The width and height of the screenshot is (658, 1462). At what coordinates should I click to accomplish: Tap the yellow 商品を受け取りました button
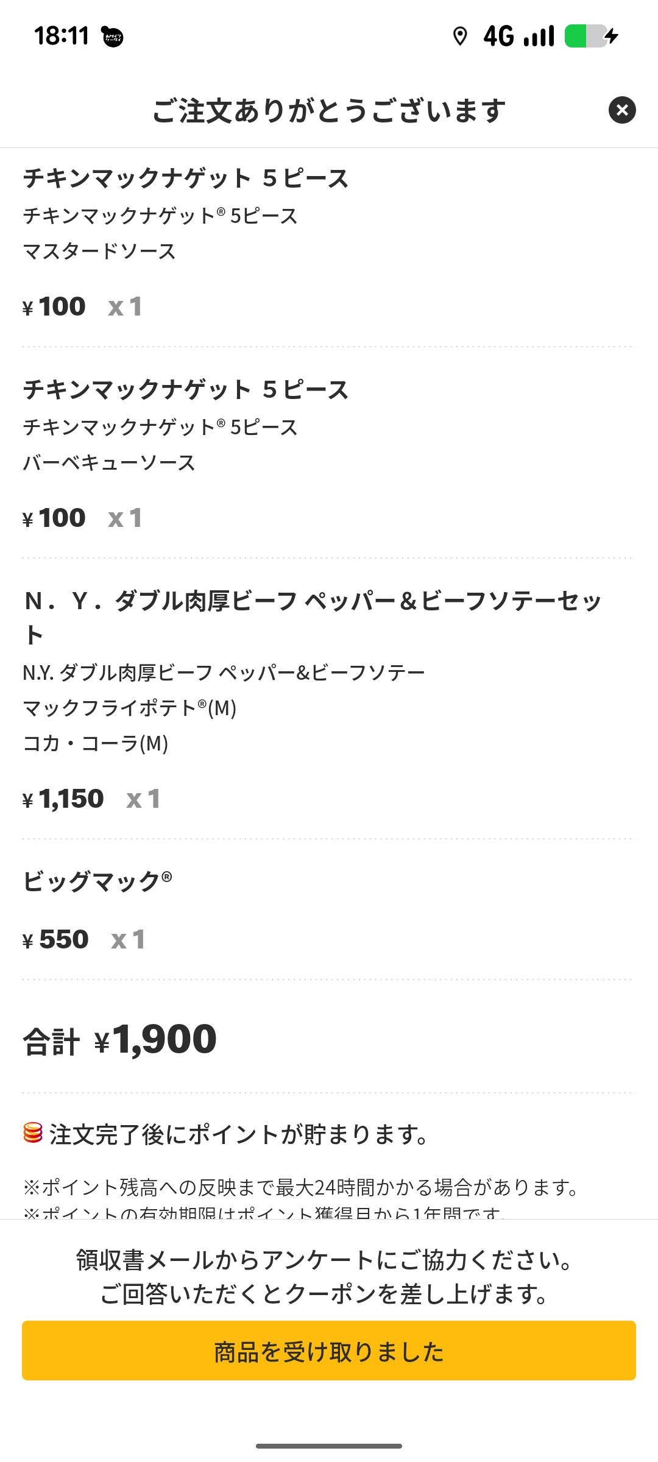pos(329,1351)
